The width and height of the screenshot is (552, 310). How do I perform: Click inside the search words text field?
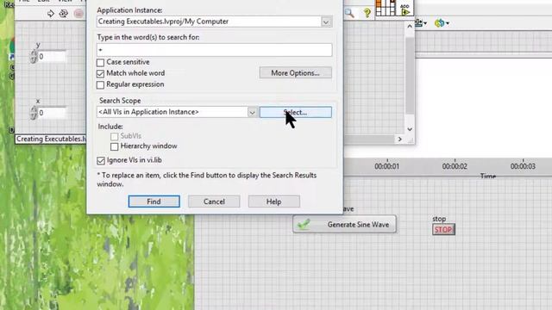pyautogui.click(x=214, y=50)
